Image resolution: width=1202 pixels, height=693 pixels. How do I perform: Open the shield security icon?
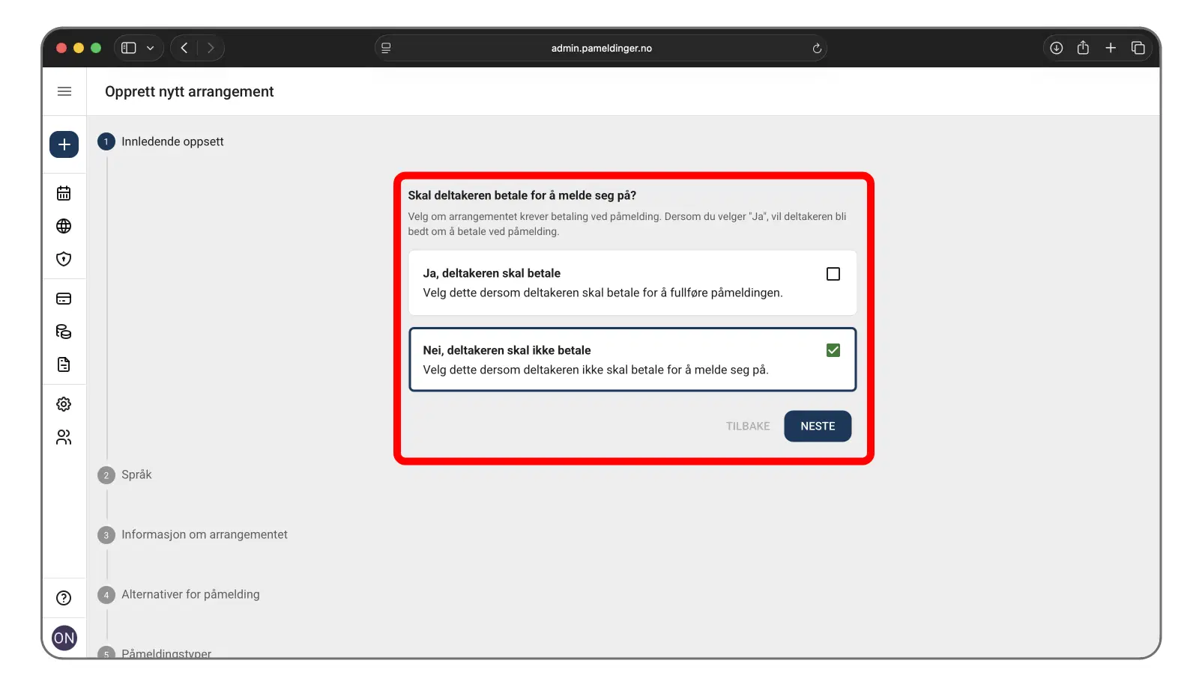click(x=64, y=259)
